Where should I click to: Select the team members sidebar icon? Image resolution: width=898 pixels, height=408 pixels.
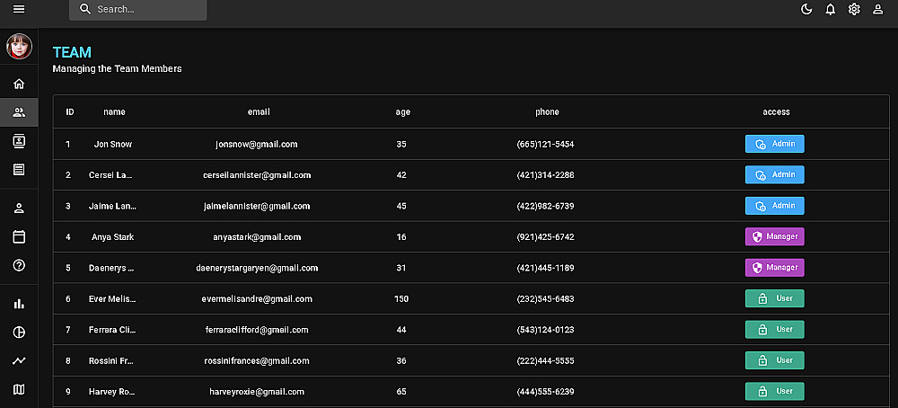coord(19,112)
